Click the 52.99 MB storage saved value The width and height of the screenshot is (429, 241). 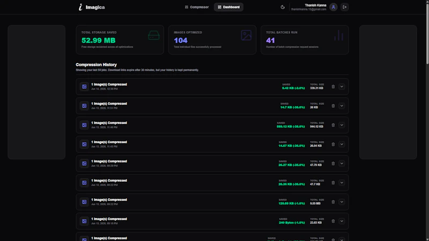click(x=99, y=41)
